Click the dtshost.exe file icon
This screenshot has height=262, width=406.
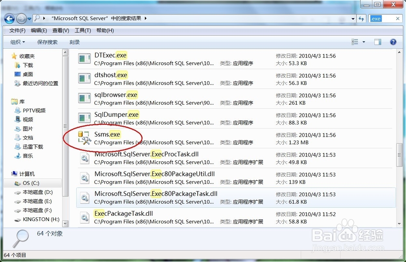tap(84, 79)
